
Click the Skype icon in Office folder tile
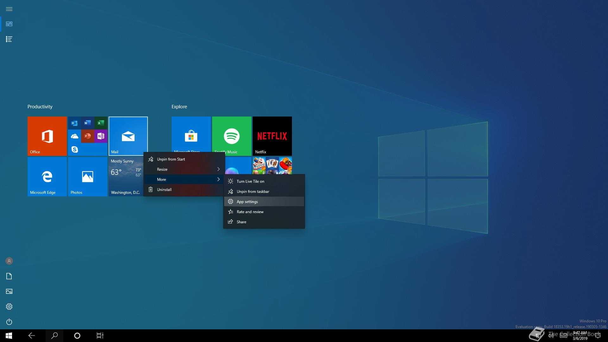click(74, 149)
